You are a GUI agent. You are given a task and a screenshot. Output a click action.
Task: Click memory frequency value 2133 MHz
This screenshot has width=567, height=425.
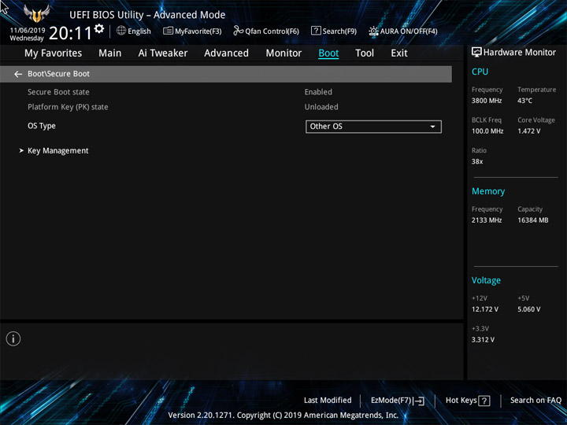(487, 220)
